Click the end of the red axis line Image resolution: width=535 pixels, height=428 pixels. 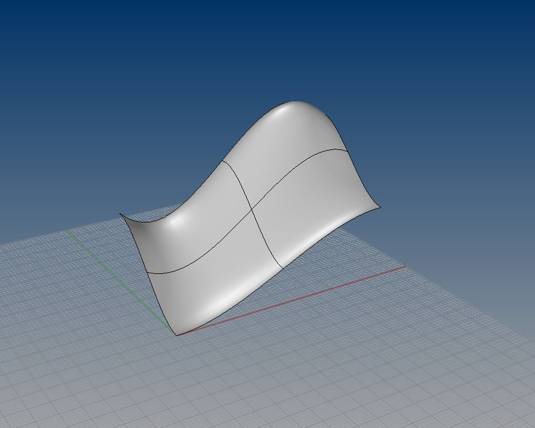pos(405,266)
